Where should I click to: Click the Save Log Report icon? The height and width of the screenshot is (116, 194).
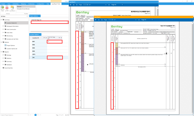[12, 7]
